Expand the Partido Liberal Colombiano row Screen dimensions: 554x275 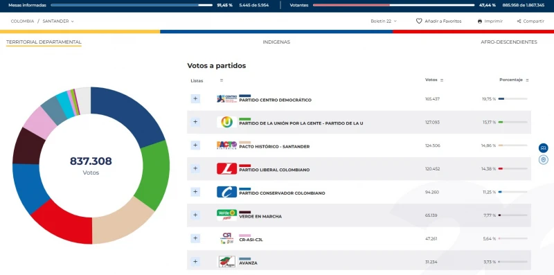[x=195, y=168]
